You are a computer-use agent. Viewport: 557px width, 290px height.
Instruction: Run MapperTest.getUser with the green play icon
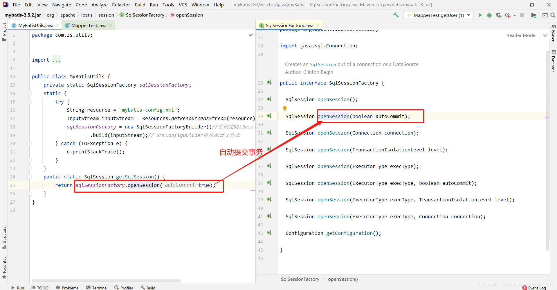click(480, 15)
